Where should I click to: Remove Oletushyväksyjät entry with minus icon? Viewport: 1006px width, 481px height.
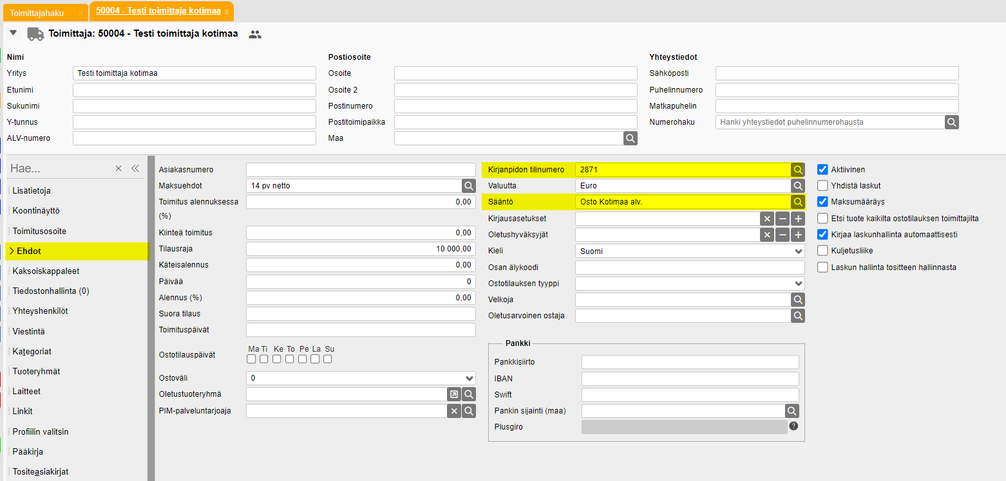pos(783,235)
